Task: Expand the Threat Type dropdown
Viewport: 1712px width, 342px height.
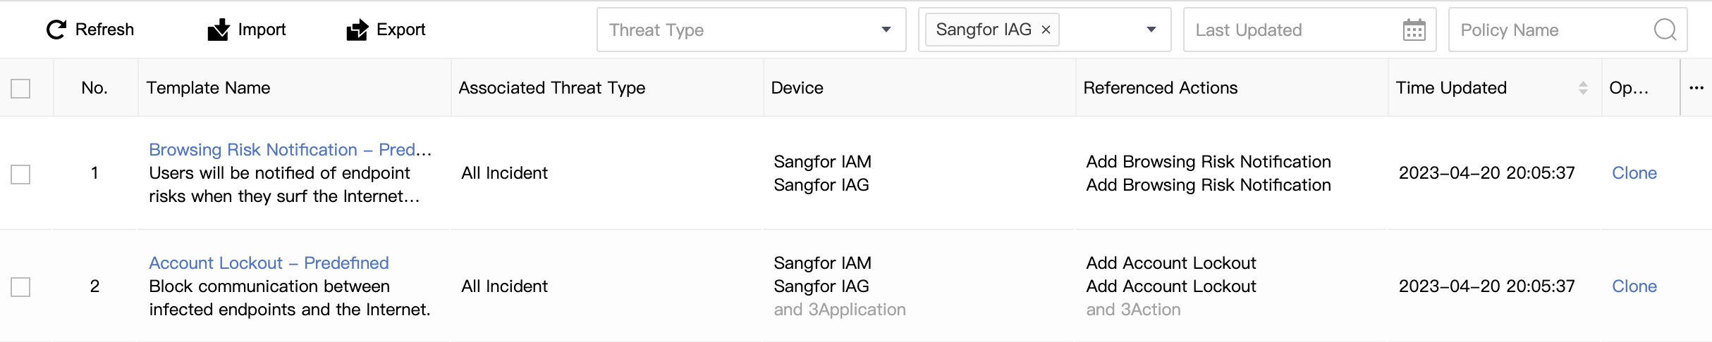Action: pyautogui.click(x=751, y=30)
